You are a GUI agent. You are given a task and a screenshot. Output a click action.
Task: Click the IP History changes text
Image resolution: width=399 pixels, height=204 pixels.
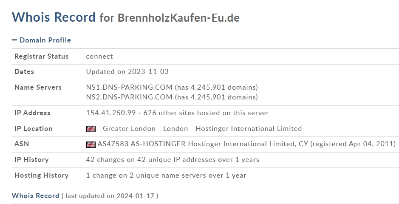(x=173, y=160)
